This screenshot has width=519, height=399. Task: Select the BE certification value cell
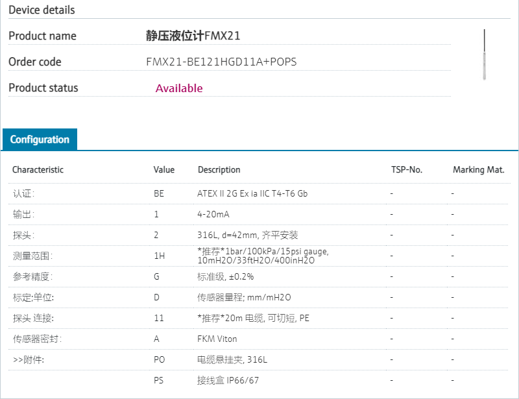[159, 193]
